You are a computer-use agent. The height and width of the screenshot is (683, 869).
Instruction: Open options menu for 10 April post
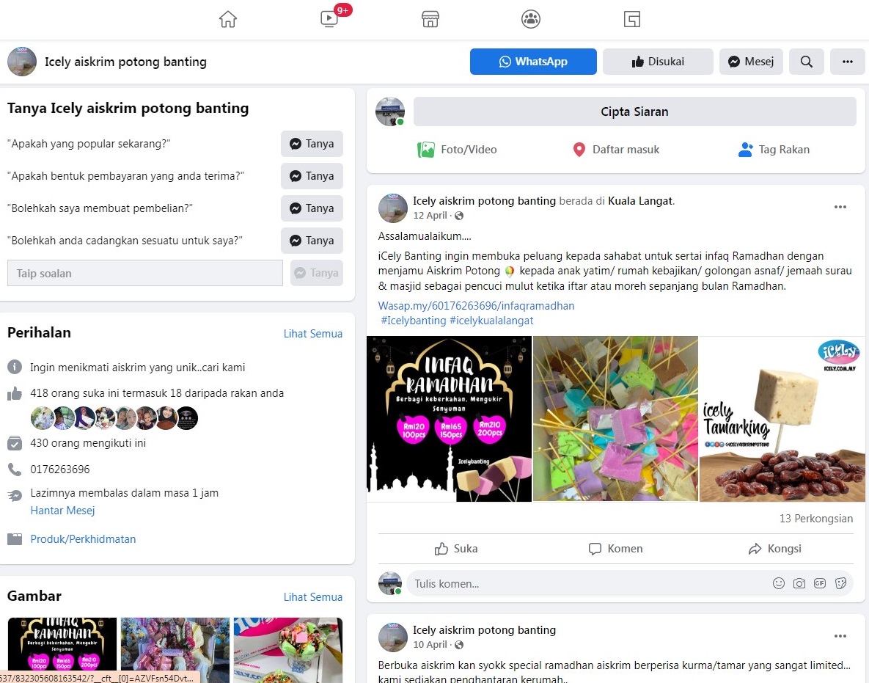[840, 636]
